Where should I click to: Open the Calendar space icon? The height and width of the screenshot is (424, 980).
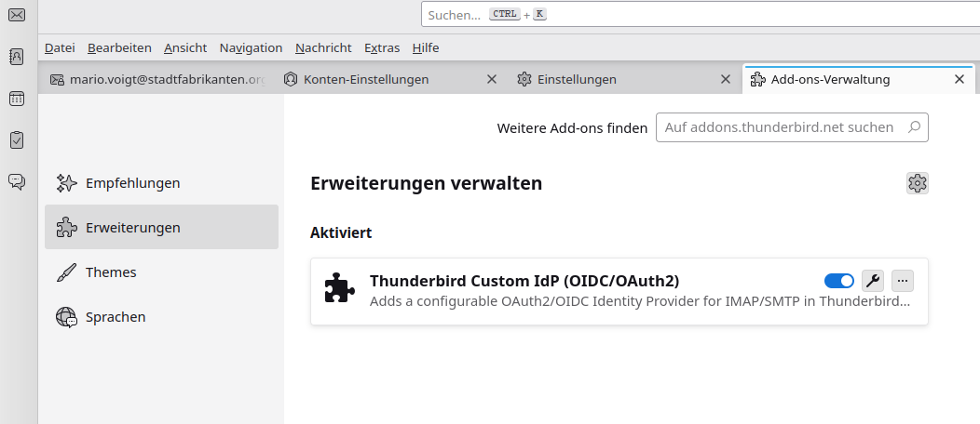(17, 99)
